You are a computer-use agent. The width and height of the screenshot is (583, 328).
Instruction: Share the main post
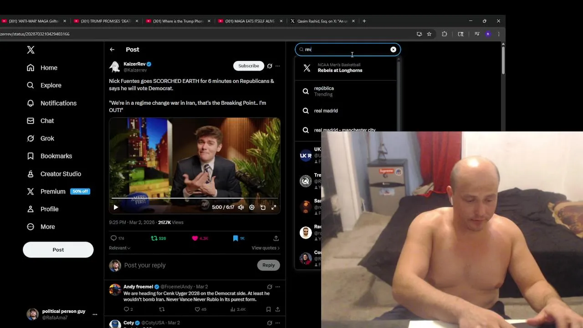[x=276, y=238]
